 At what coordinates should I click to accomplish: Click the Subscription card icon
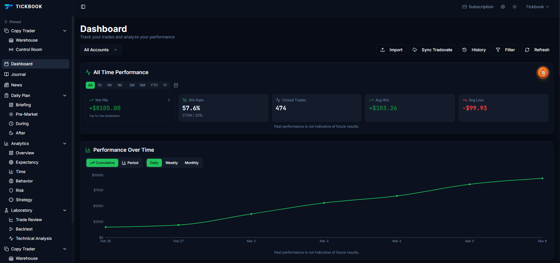[465, 7]
